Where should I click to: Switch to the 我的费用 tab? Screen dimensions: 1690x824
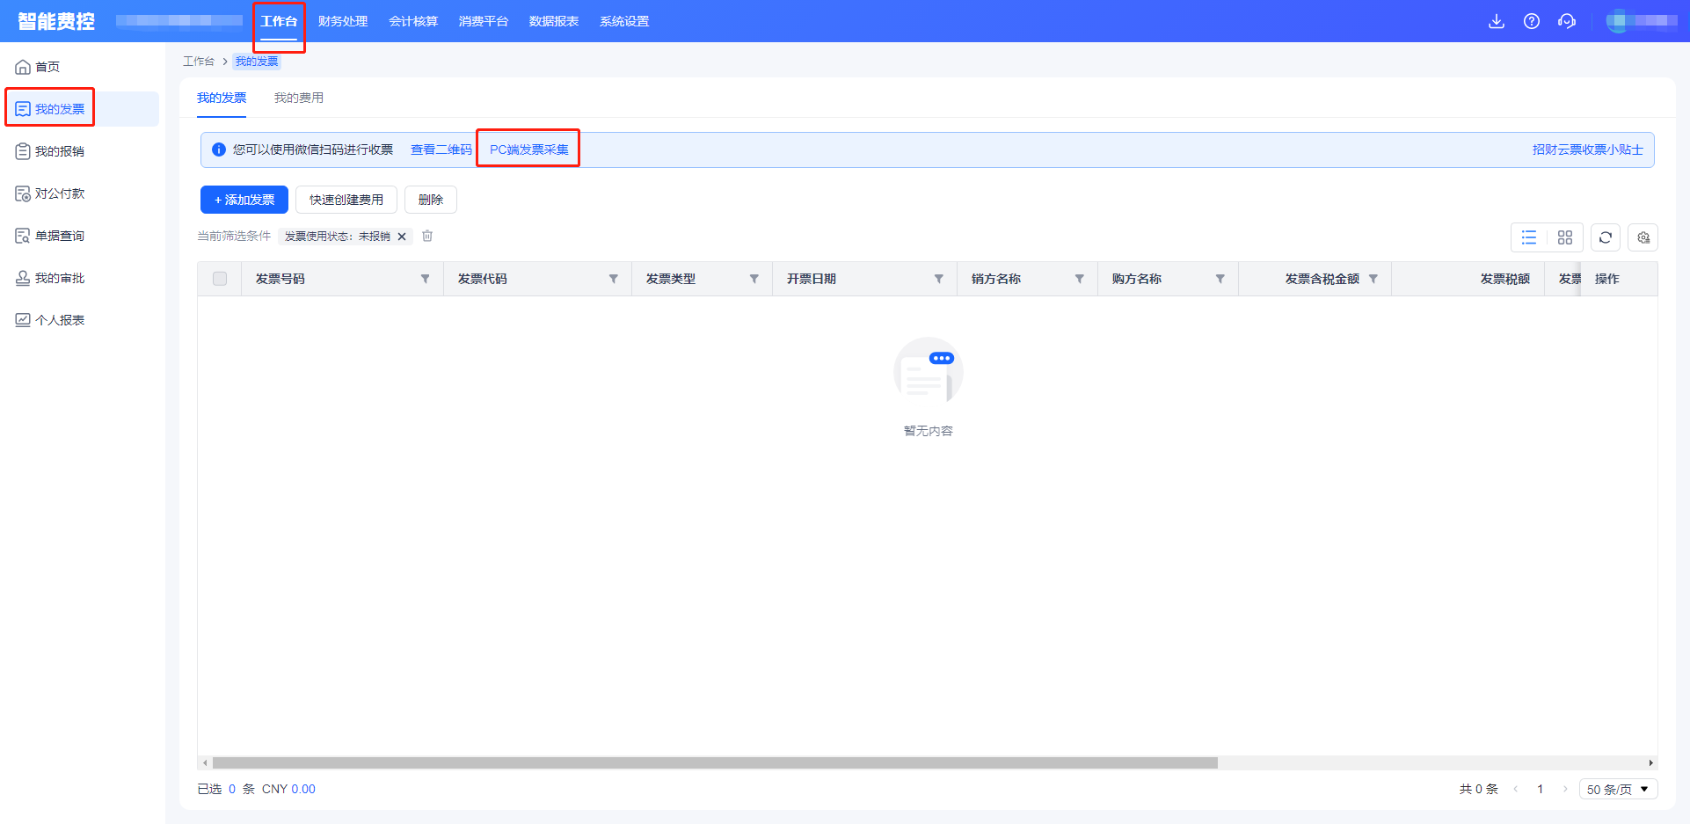coord(299,98)
